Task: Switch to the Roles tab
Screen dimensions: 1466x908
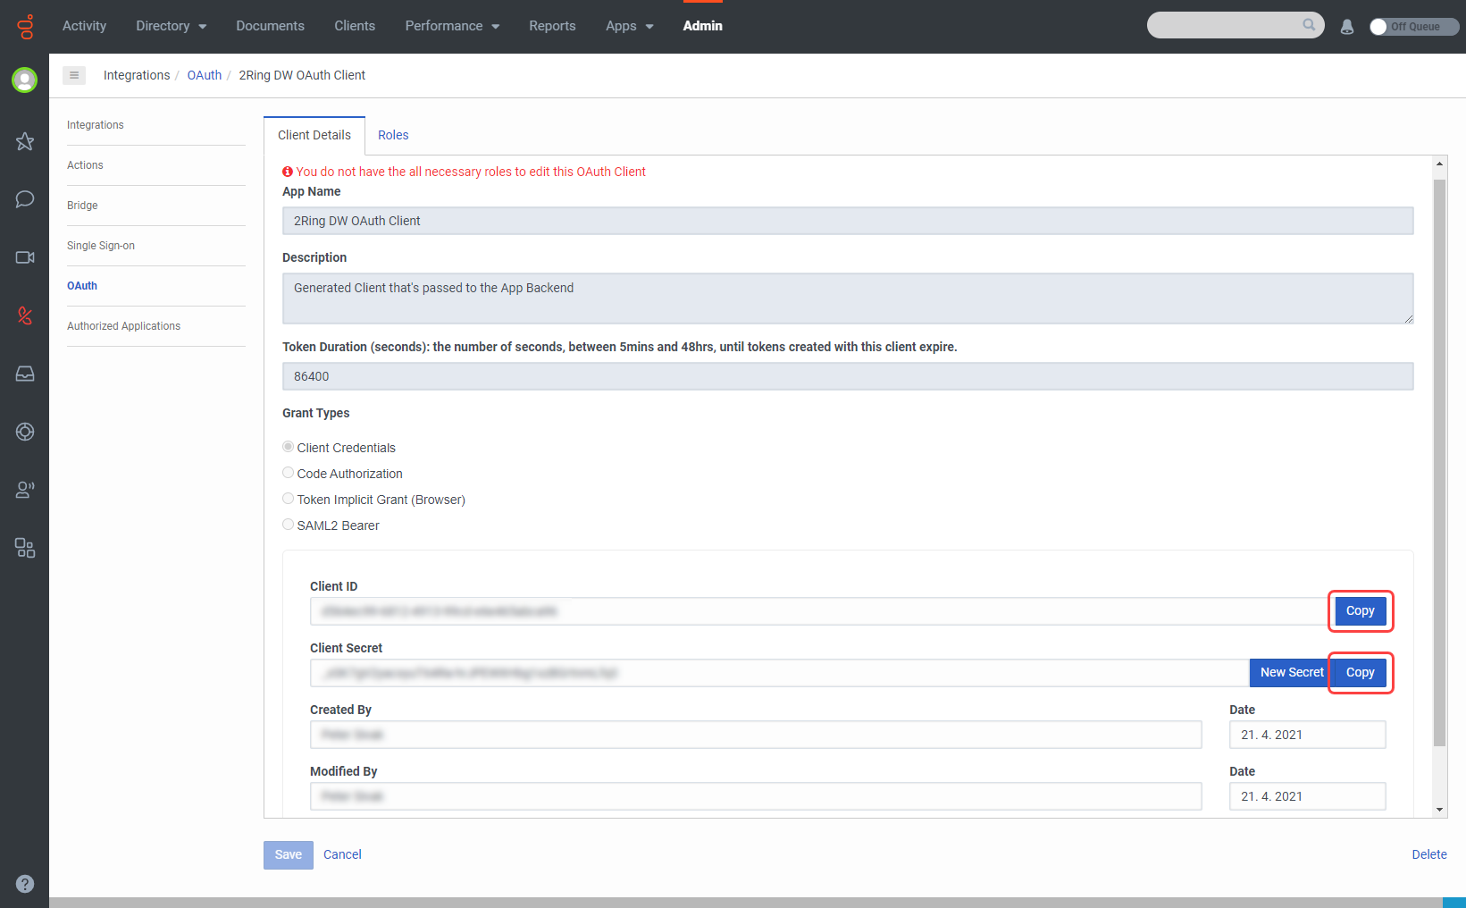Action: click(393, 135)
